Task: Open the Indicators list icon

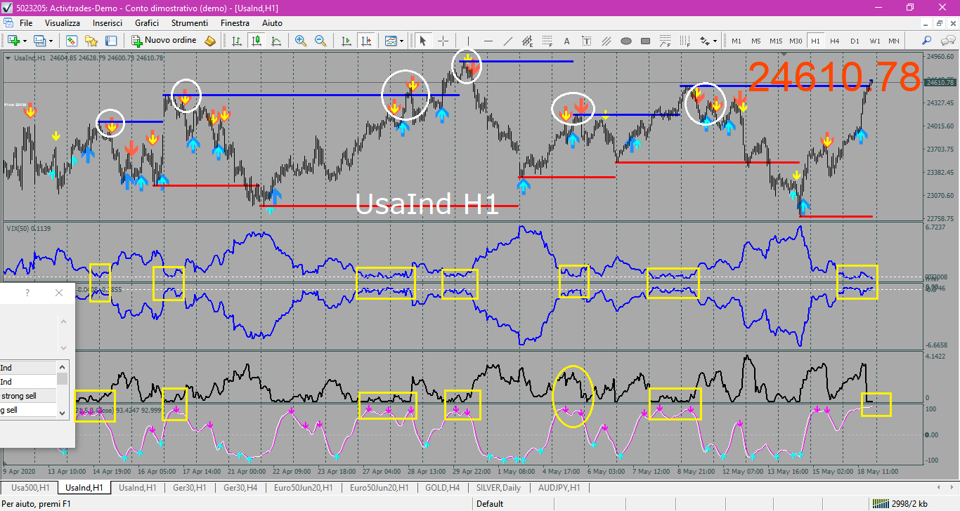Action: point(391,41)
